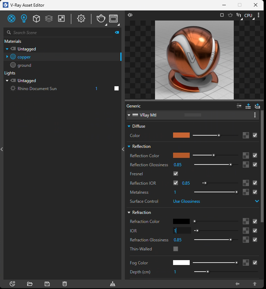
Task: Open VRay Mtl three-dot menu
Action: pos(255,115)
